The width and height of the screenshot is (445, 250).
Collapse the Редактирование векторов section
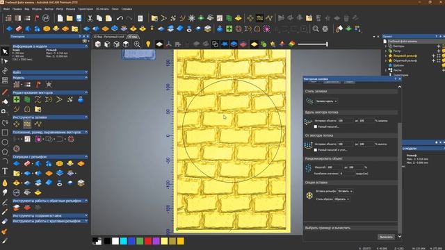[86, 92]
